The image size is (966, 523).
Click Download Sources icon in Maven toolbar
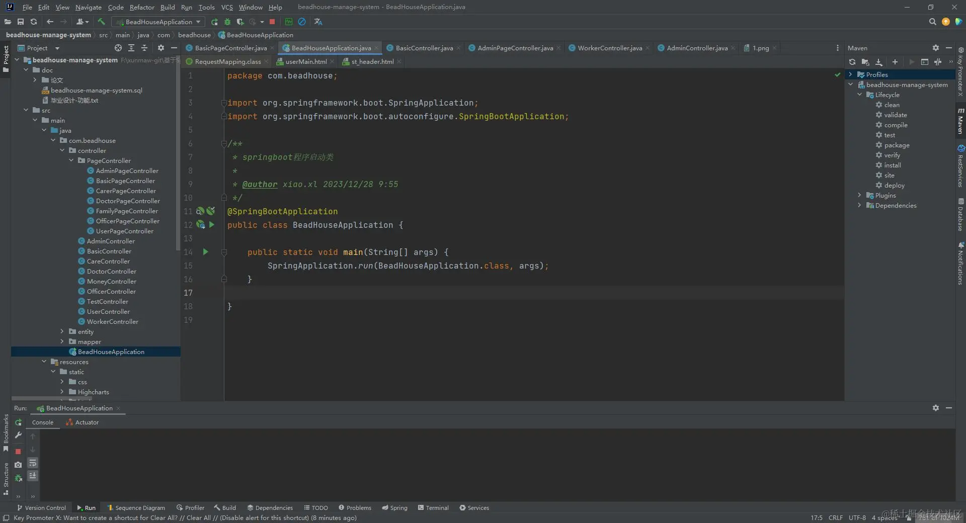879,62
